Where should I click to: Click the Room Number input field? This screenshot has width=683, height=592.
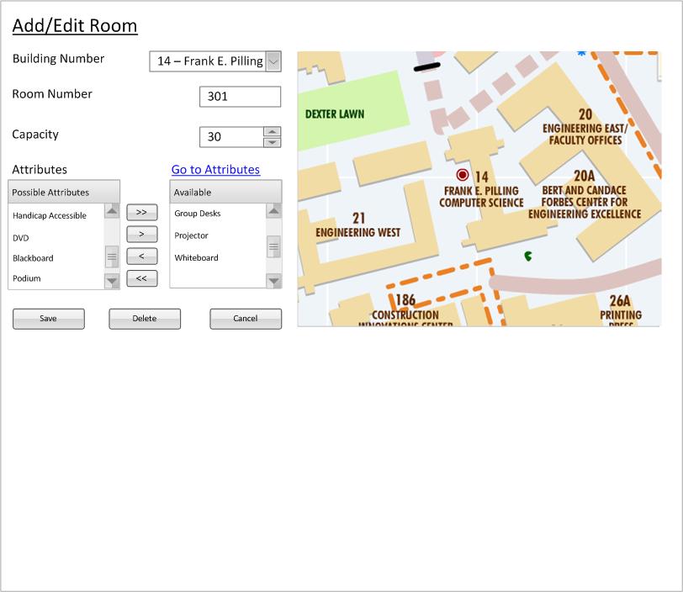(240, 96)
